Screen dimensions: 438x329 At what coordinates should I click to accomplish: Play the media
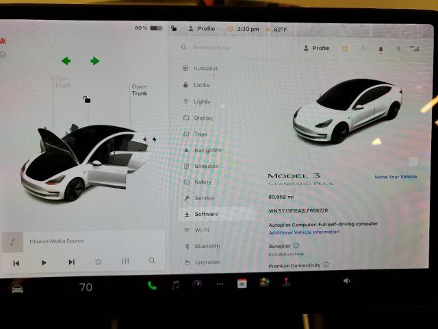[x=44, y=263]
